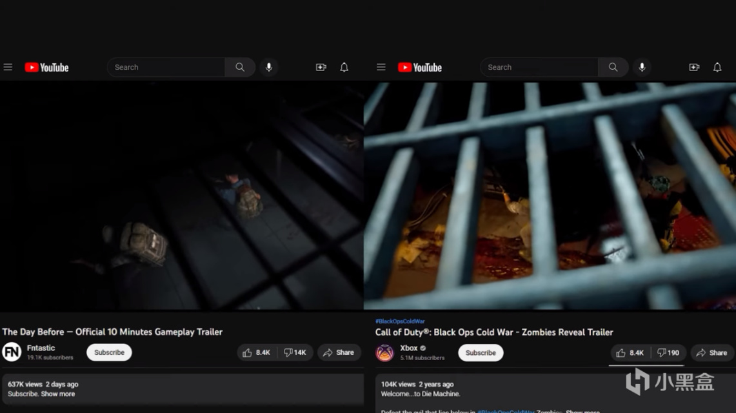Select title "The Day Before — Official 10 Minutes Gameplay Trailer"
This screenshot has height=413, width=736.
click(112, 332)
